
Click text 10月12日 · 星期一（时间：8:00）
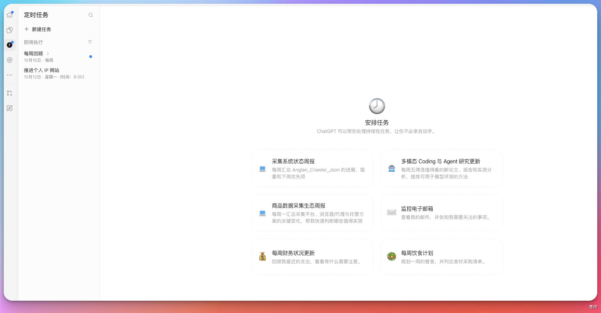point(54,77)
